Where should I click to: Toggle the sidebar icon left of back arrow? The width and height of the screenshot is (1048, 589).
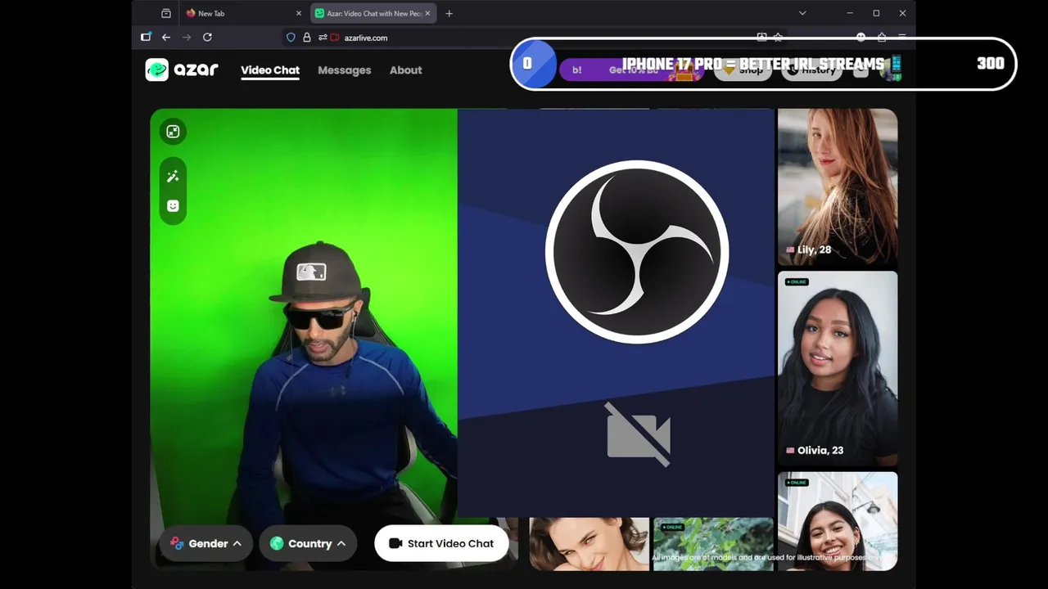146,37
